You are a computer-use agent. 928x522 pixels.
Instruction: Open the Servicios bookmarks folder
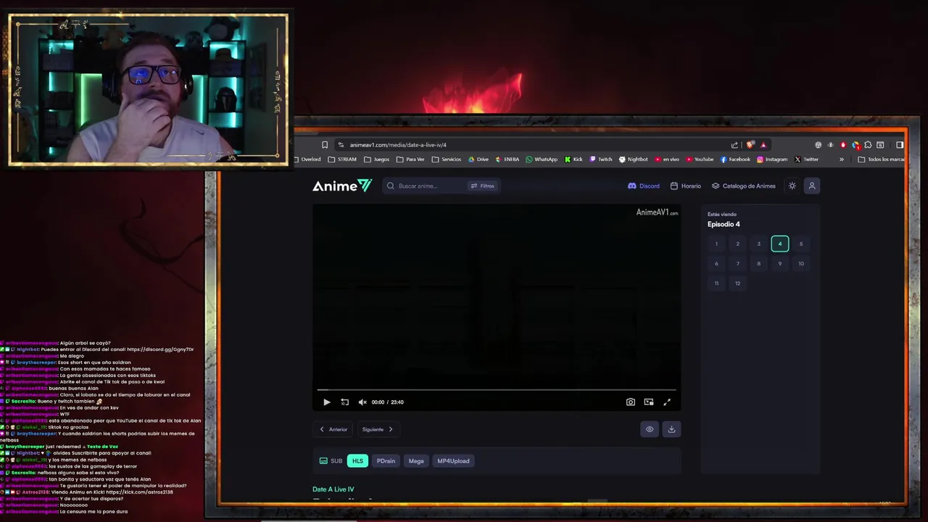pyautogui.click(x=447, y=159)
